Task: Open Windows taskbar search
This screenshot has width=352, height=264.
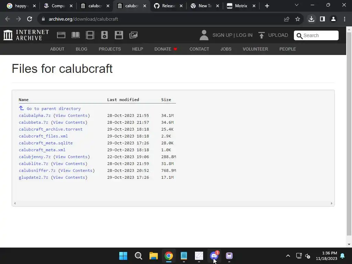Action: click(x=139, y=256)
